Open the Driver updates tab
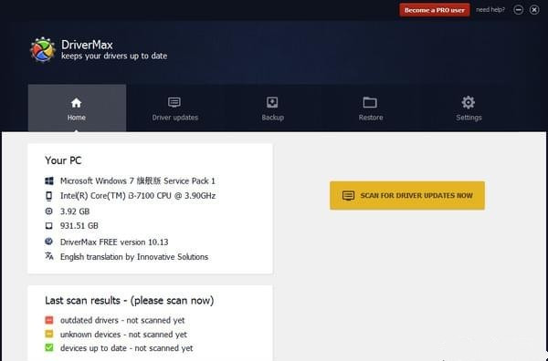The width and height of the screenshot is (548, 361). (x=174, y=108)
